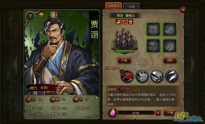205x124 pixels.
Task: Select the empty armor equipment slot
Action: (153, 46)
